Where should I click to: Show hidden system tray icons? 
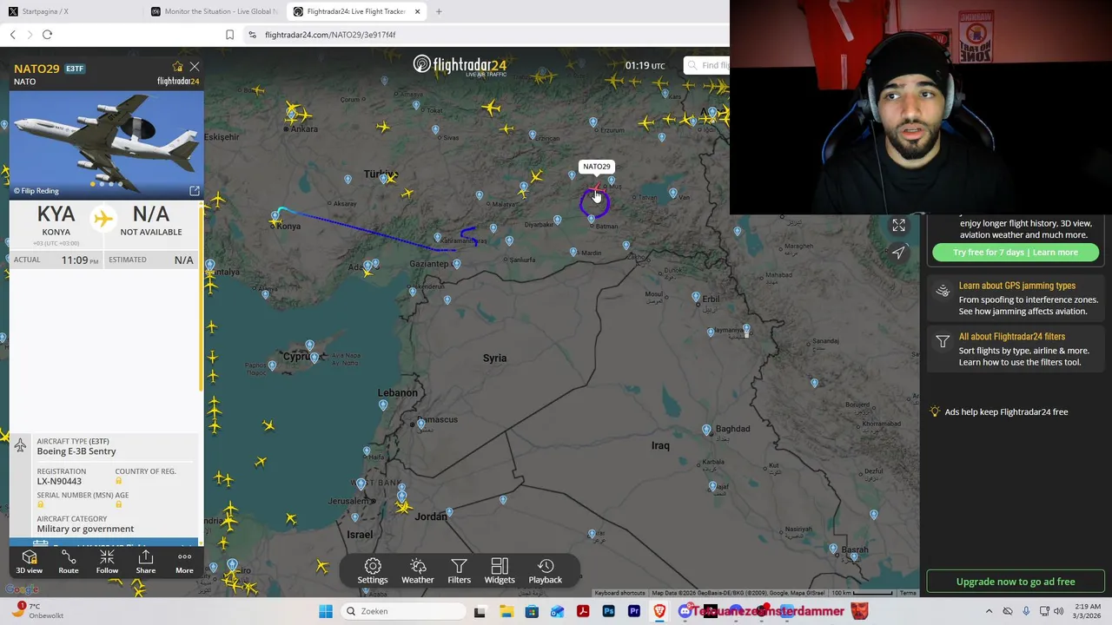[x=989, y=611]
